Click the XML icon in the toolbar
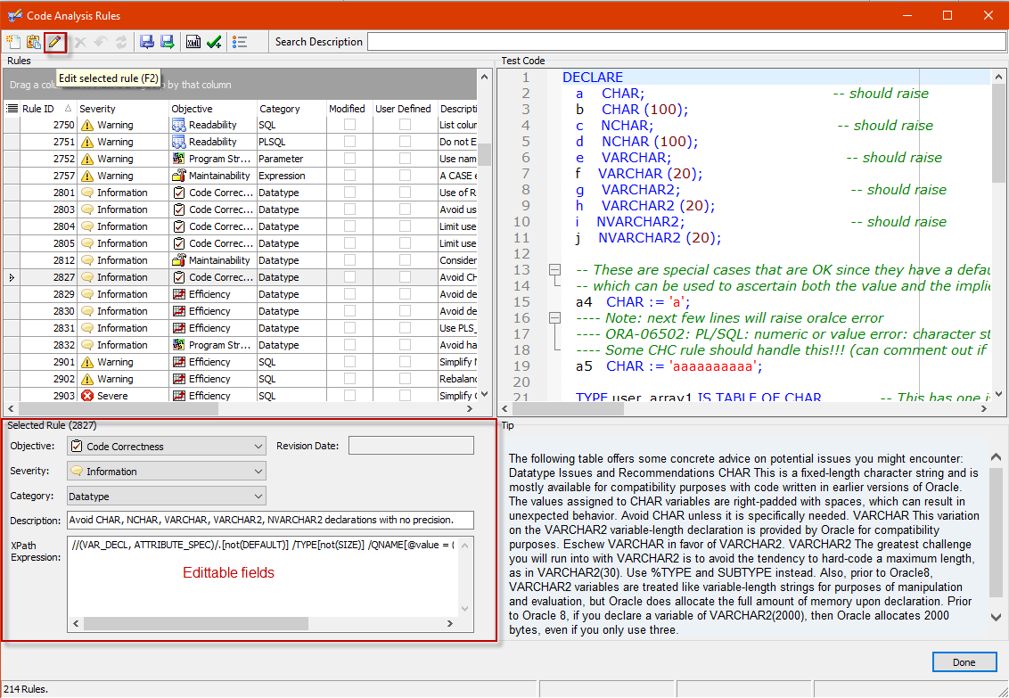 coord(193,42)
